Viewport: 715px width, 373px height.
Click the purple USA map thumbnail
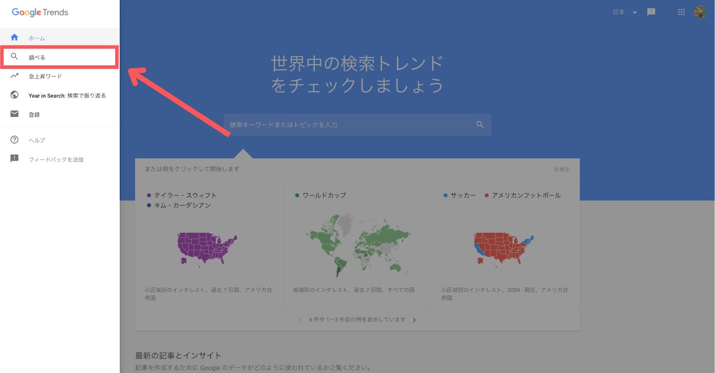click(x=207, y=249)
